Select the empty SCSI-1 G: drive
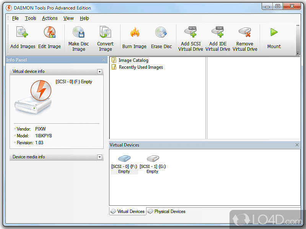Viewport: 306px width, 229px height. [x=152, y=162]
